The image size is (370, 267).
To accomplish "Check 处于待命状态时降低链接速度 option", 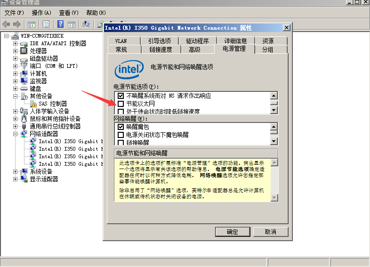I will pos(121,111).
